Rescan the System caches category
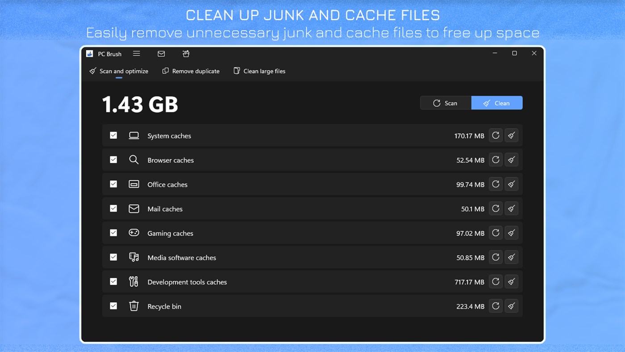This screenshot has height=352, width=625. click(495, 135)
